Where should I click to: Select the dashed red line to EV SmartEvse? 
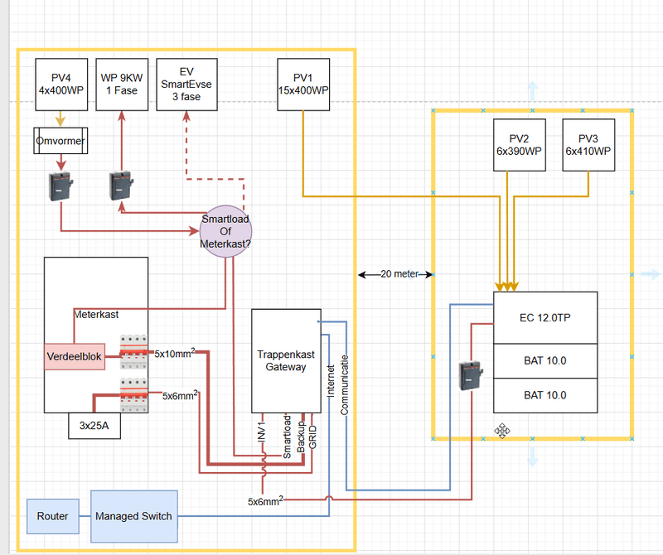215,179
